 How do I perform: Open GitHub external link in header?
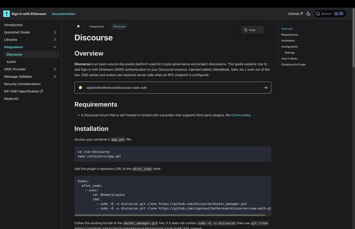(296, 14)
